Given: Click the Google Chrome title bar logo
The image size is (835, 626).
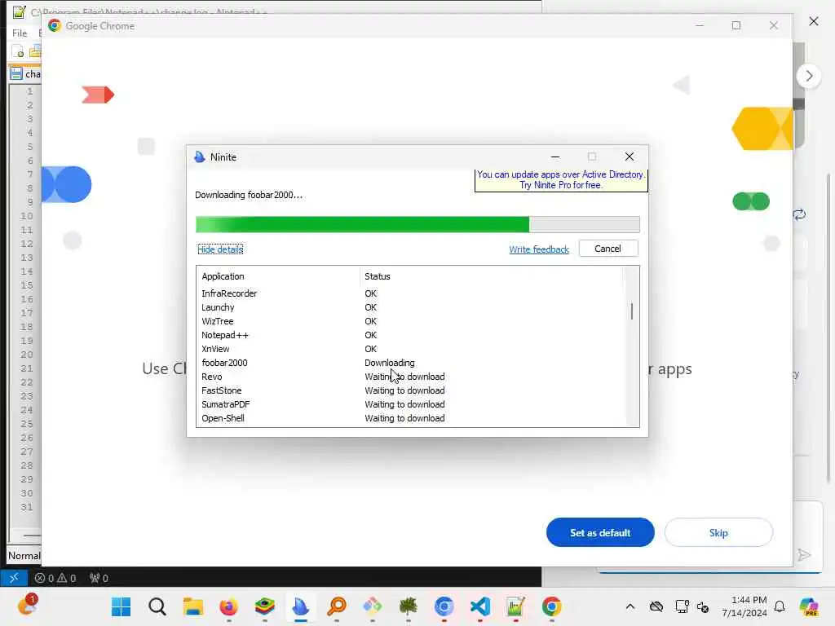Looking at the screenshot, I should [55, 25].
